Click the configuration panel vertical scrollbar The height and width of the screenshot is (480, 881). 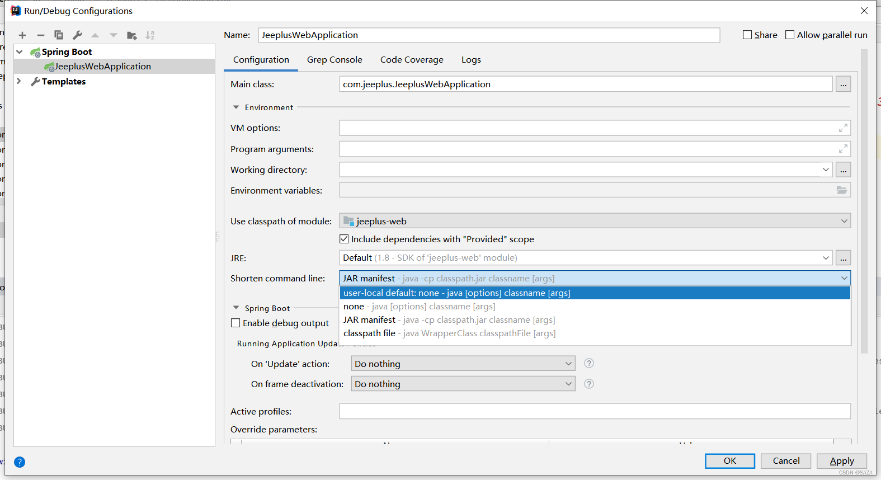pyautogui.click(x=864, y=201)
